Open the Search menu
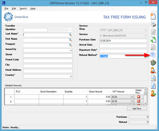Screen dimensions: 159x131 [x=23, y=9]
